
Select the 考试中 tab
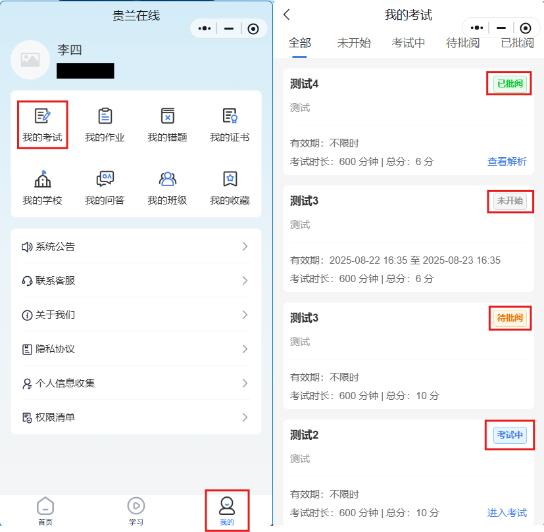tap(408, 43)
